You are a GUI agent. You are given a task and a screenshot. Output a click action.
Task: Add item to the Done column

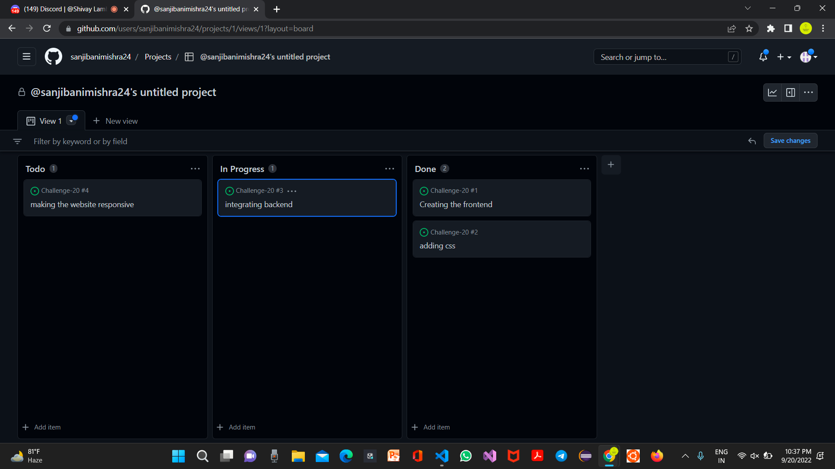pos(431,427)
